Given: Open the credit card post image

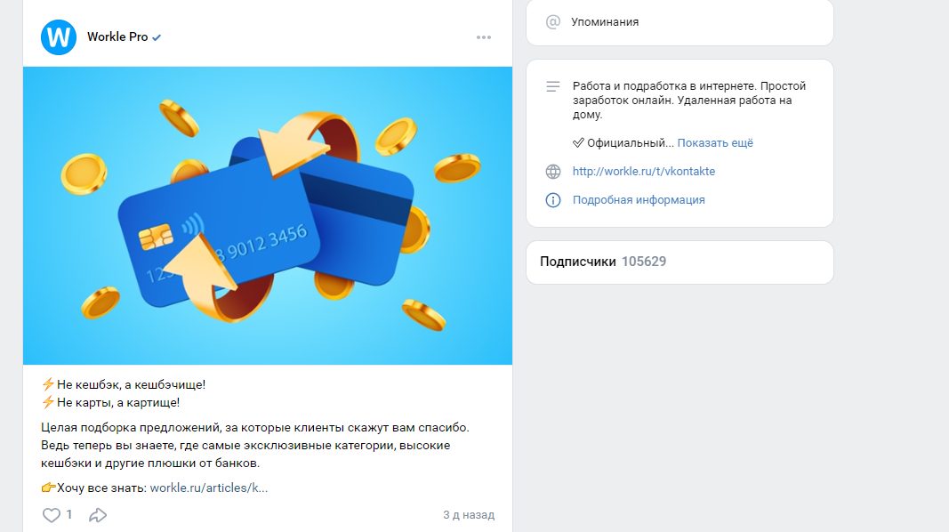Looking at the screenshot, I should tap(268, 215).
